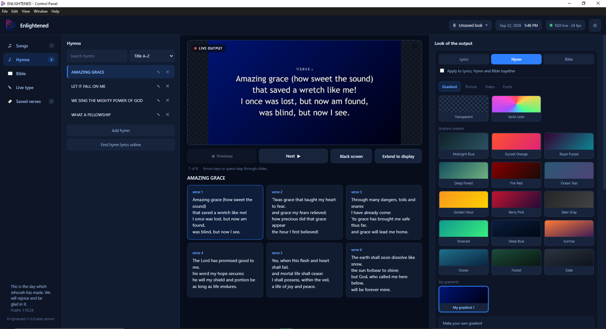Open Bible section in sidebar
The height and width of the screenshot is (329, 606).
click(31, 74)
